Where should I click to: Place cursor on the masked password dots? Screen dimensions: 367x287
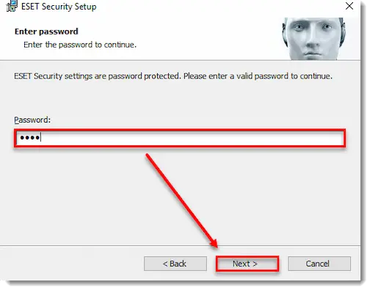pos(29,138)
